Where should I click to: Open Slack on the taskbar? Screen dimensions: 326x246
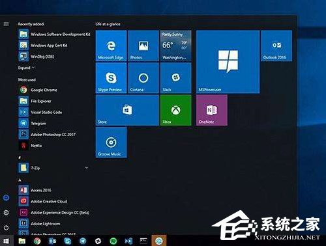[98, 241]
